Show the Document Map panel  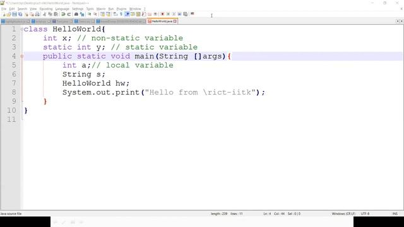138,14
